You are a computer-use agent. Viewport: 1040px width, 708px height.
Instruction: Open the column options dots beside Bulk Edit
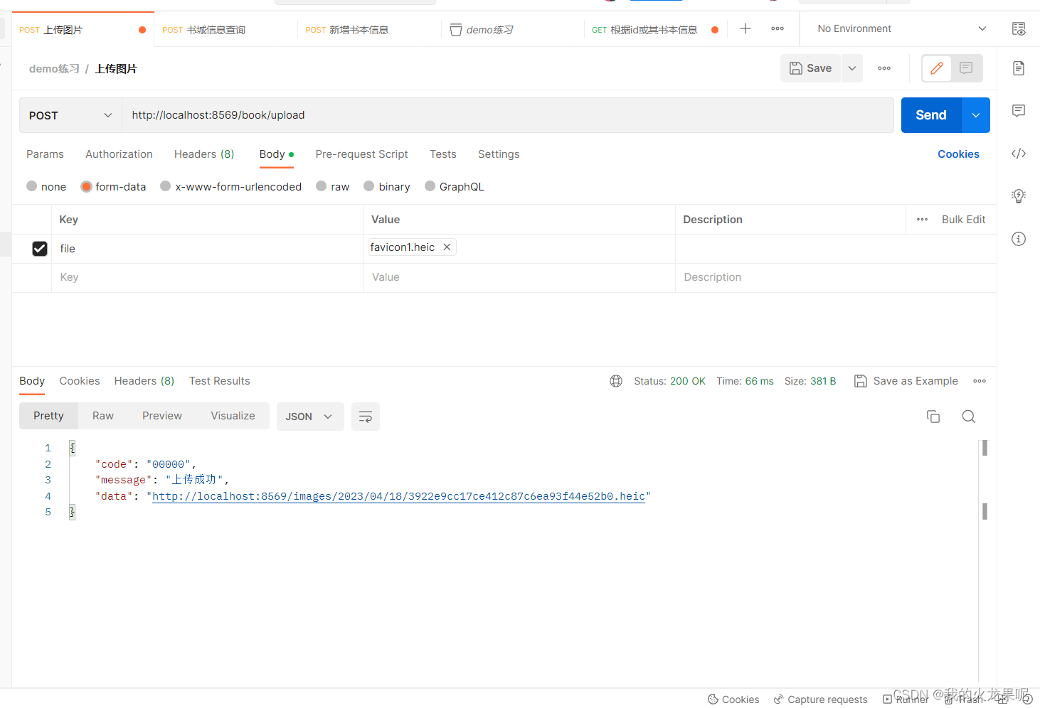[x=922, y=220]
